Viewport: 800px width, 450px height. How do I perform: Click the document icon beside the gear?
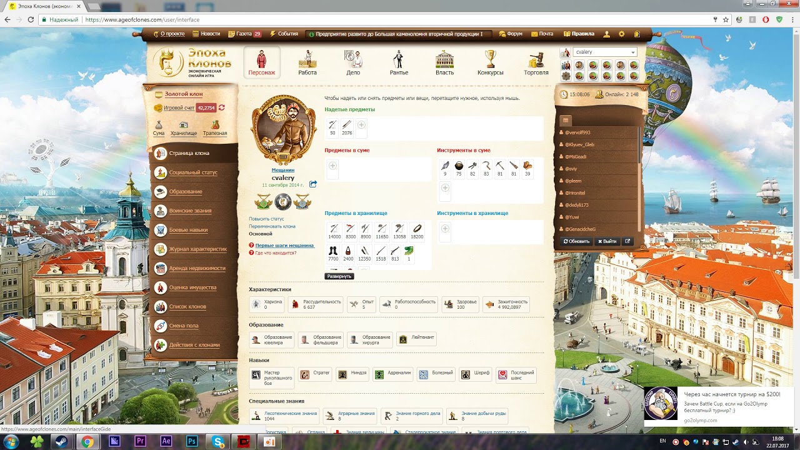click(637, 34)
